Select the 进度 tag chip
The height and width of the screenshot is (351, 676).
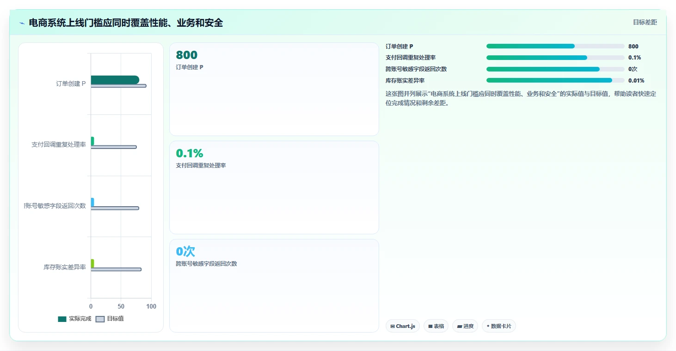(465, 326)
